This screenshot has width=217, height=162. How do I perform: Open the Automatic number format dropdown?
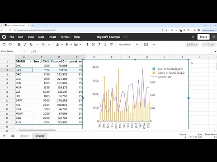pyautogui.click(x=128, y=45)
